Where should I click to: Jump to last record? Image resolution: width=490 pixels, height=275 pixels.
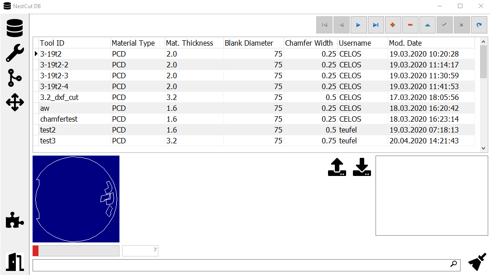coord(376,25)
